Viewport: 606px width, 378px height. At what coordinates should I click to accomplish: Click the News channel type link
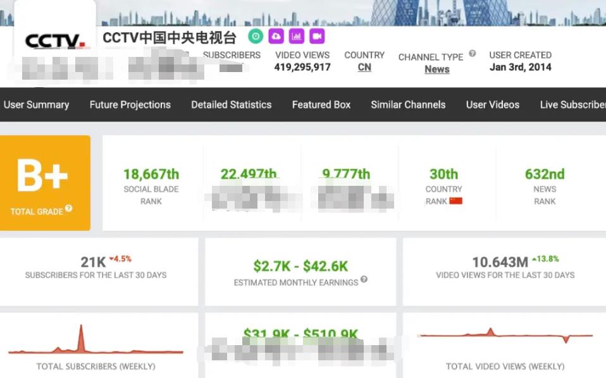(x=436, y=70)
